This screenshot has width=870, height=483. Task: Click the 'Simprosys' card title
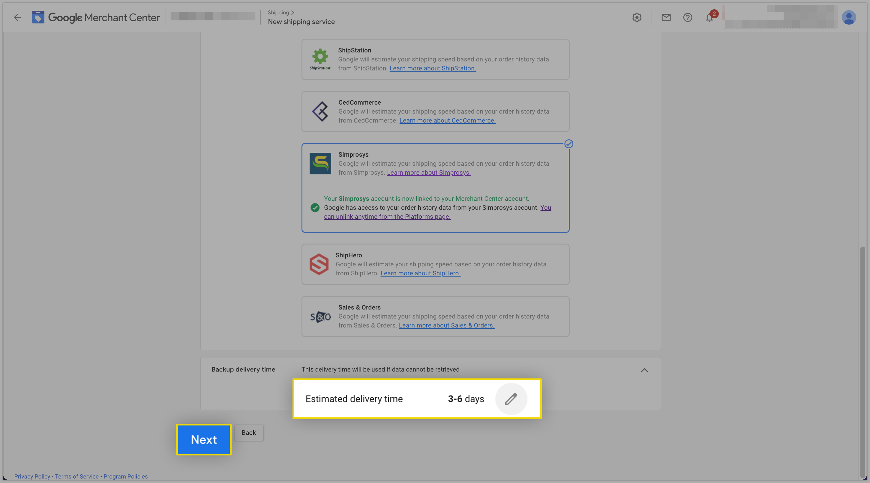tap(353, 155)
